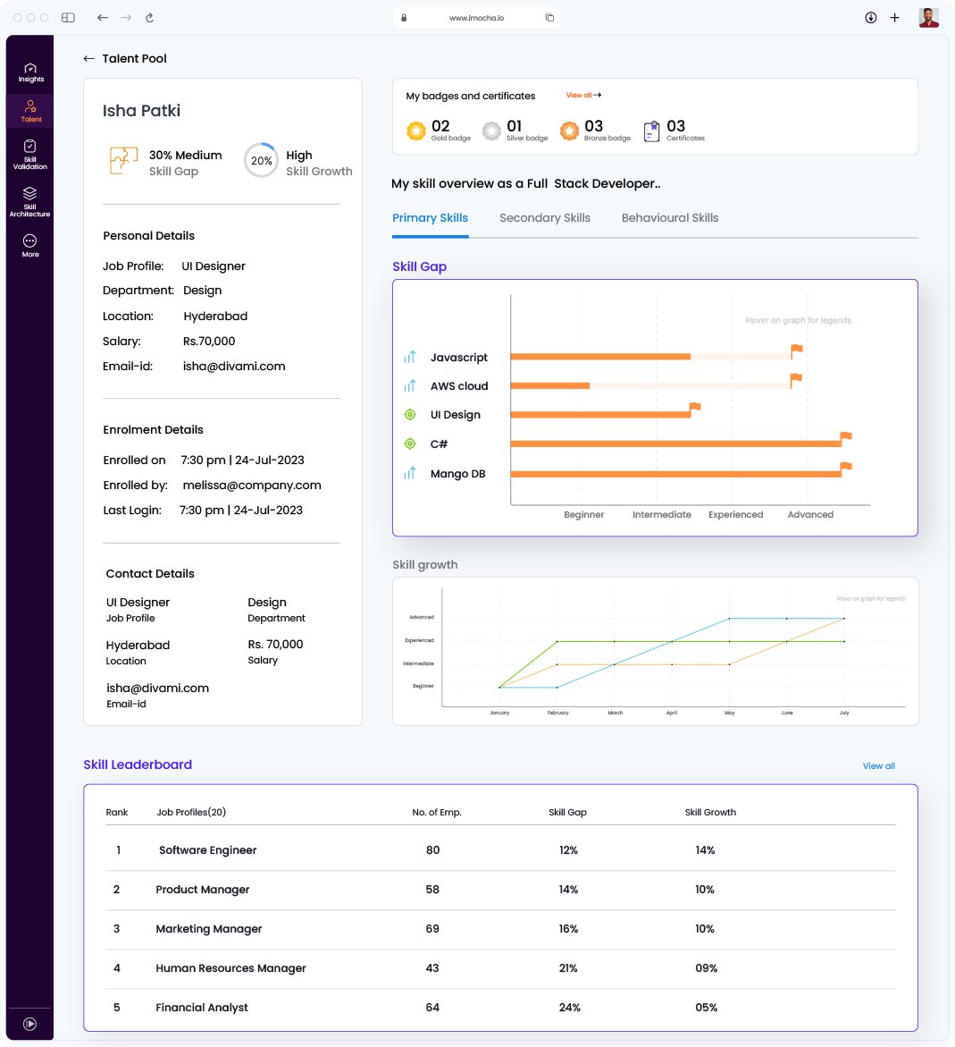This screenshot has width=955, height=1047.
Task: Open Skill Architecture from the sidebar
Action: [x=30, y=198]
